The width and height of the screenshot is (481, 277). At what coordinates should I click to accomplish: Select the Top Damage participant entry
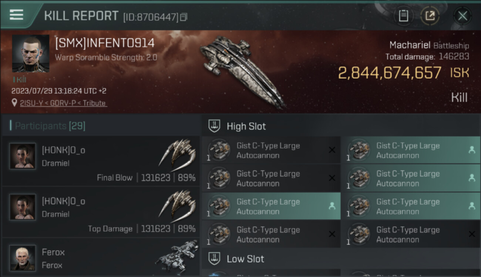click(101, 212)
